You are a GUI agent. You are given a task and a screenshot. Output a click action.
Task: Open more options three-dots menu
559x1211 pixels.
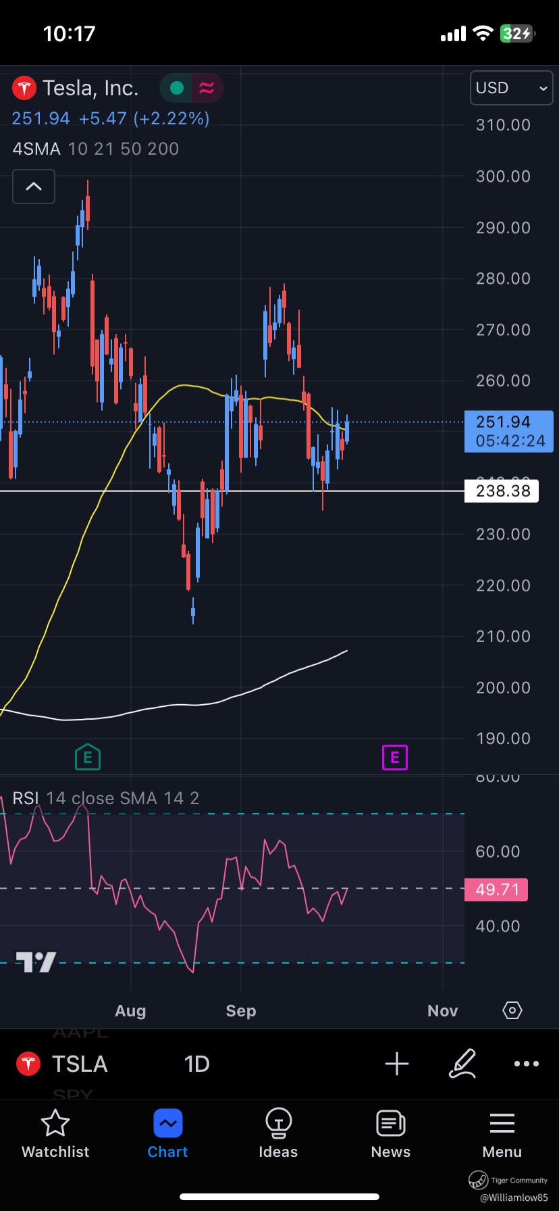(527, 1064)
